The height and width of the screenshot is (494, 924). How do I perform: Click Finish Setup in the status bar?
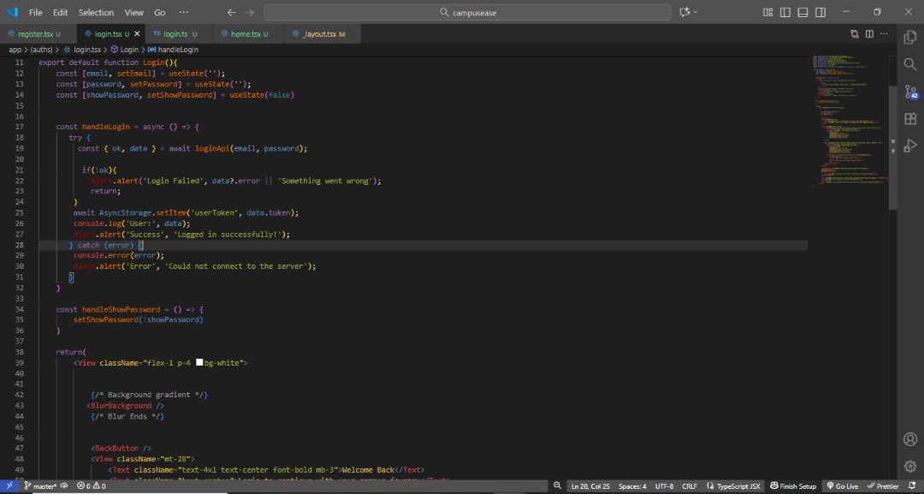(793, 486)
